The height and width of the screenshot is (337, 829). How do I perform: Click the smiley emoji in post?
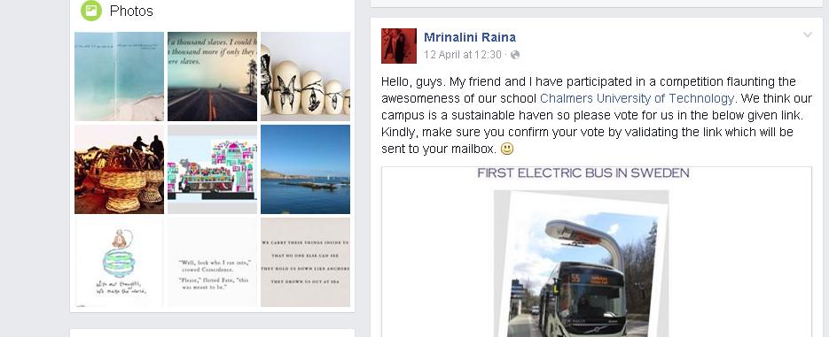(x=506, y=149)
